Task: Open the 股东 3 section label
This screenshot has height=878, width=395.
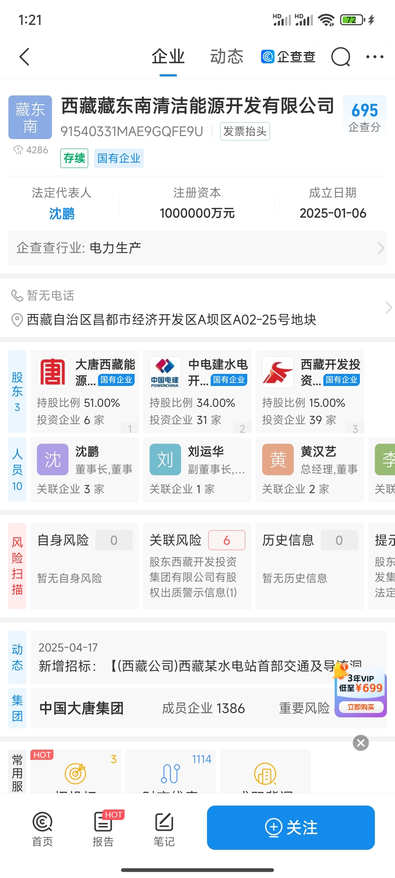Action: point(17,391)
